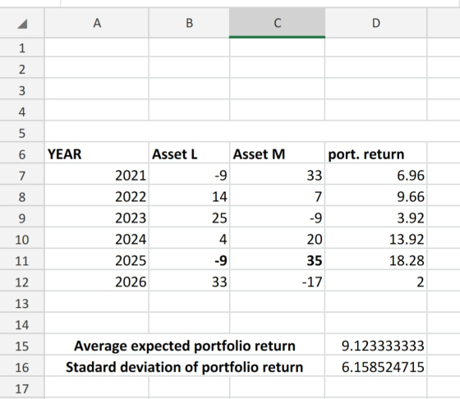Select row 17 header
460x399 pixels.
pos(22,389)
